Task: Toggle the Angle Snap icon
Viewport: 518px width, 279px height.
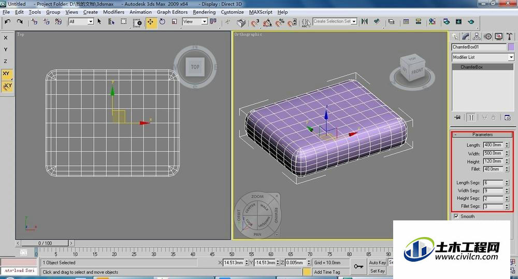Action: coord(267,22)
